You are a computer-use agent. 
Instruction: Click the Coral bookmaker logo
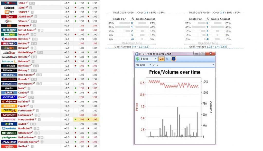pyautogui.click(x=9, y=97)
